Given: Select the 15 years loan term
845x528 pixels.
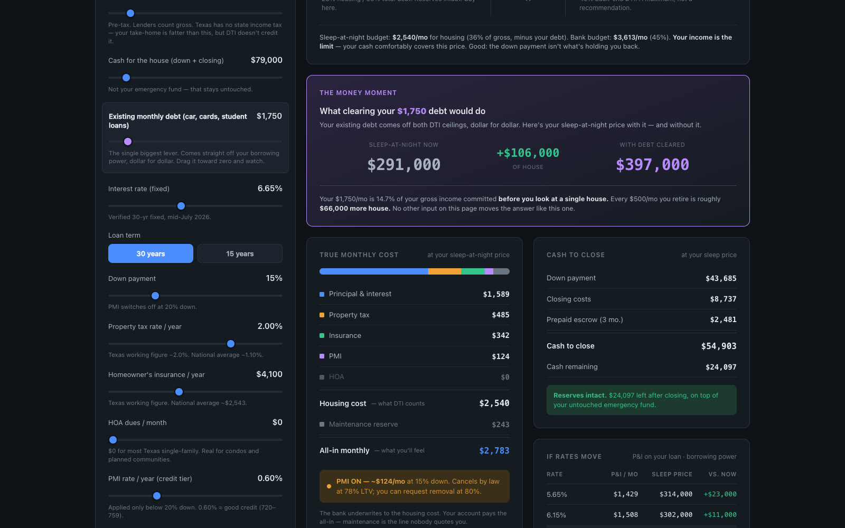Looking at the screenshot, I should [x=240, y=253].
